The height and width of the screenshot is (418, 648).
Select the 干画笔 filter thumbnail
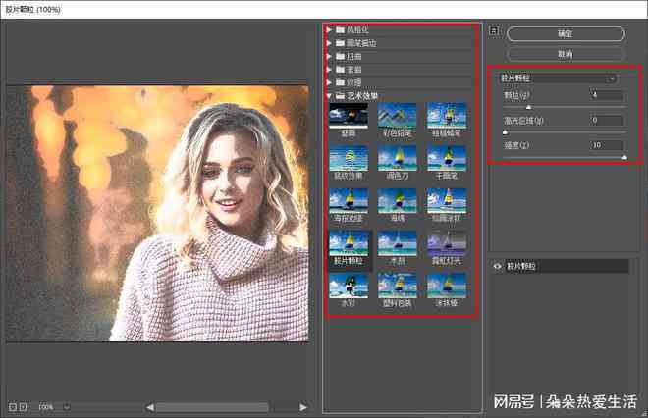tap(447, 158)
